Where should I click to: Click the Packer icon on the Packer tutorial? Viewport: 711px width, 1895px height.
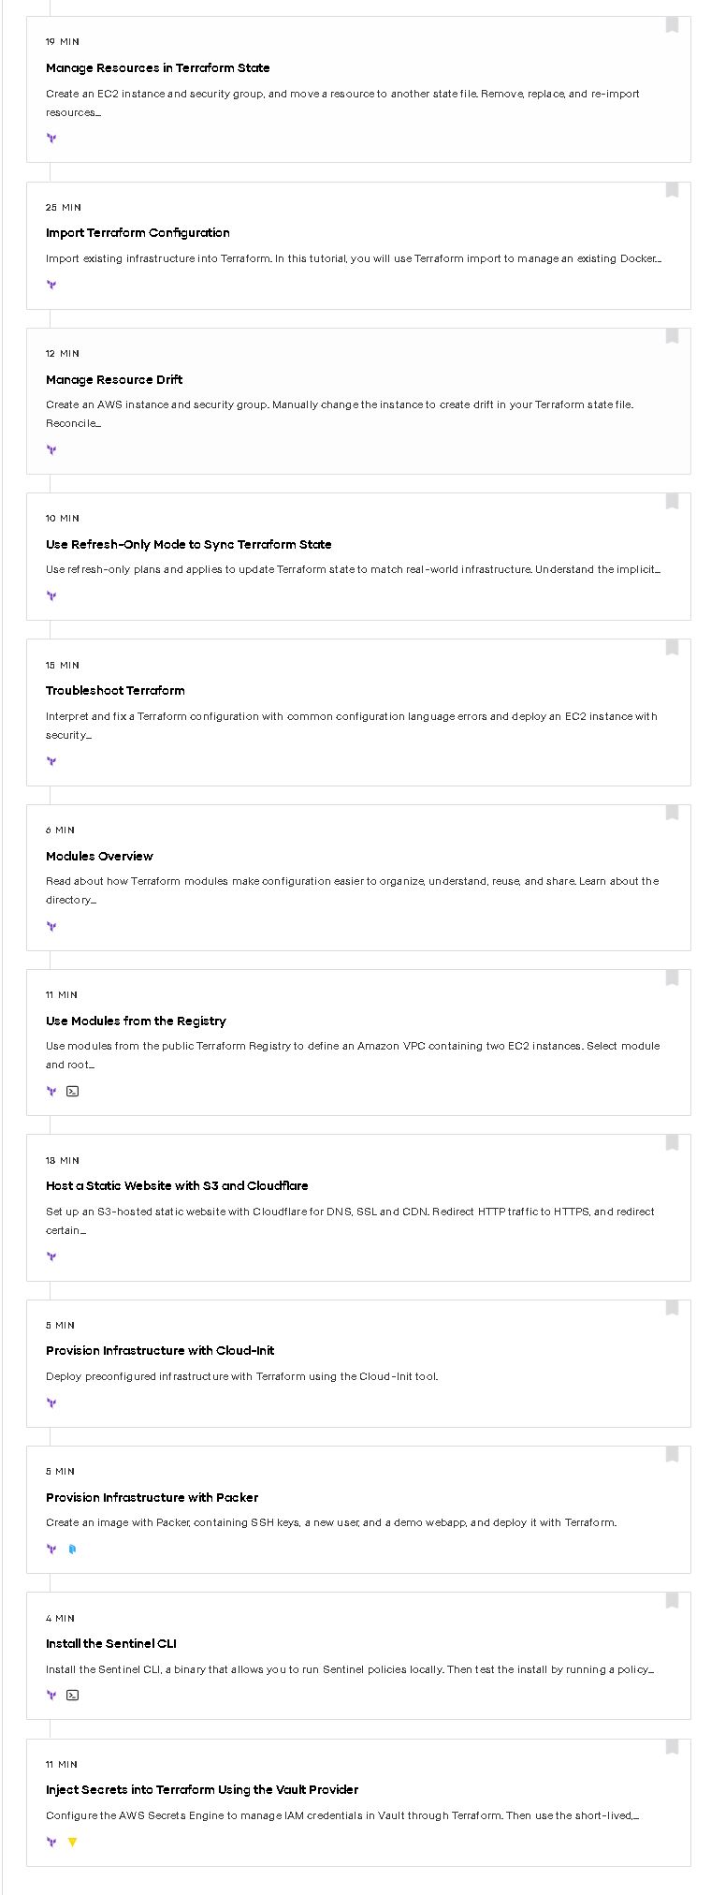click(73, 1550)
